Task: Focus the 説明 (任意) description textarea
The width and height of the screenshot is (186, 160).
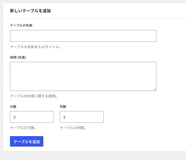Action: [x=83, y=76]
